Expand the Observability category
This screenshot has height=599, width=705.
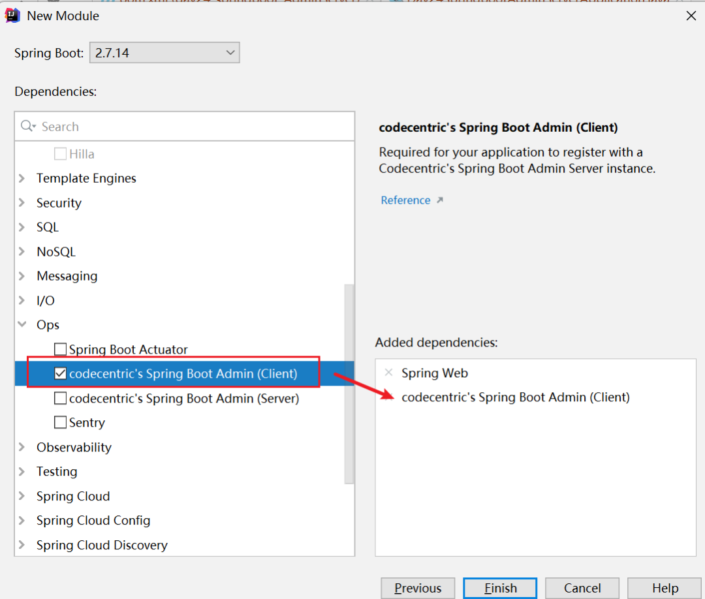[22, 447]
